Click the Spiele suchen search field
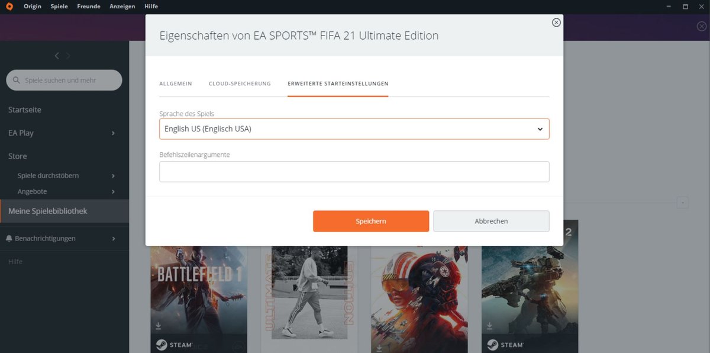The image size is (710, 353). point(64,80)
